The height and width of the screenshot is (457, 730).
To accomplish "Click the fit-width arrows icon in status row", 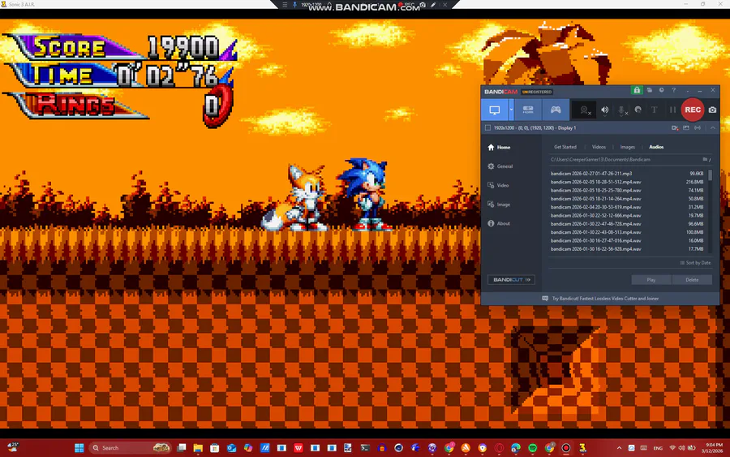I will coord(698,127).
